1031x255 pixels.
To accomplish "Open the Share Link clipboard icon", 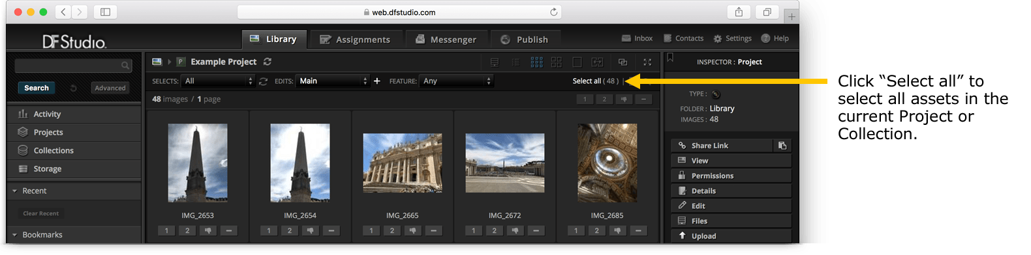I will coord(782,146).
